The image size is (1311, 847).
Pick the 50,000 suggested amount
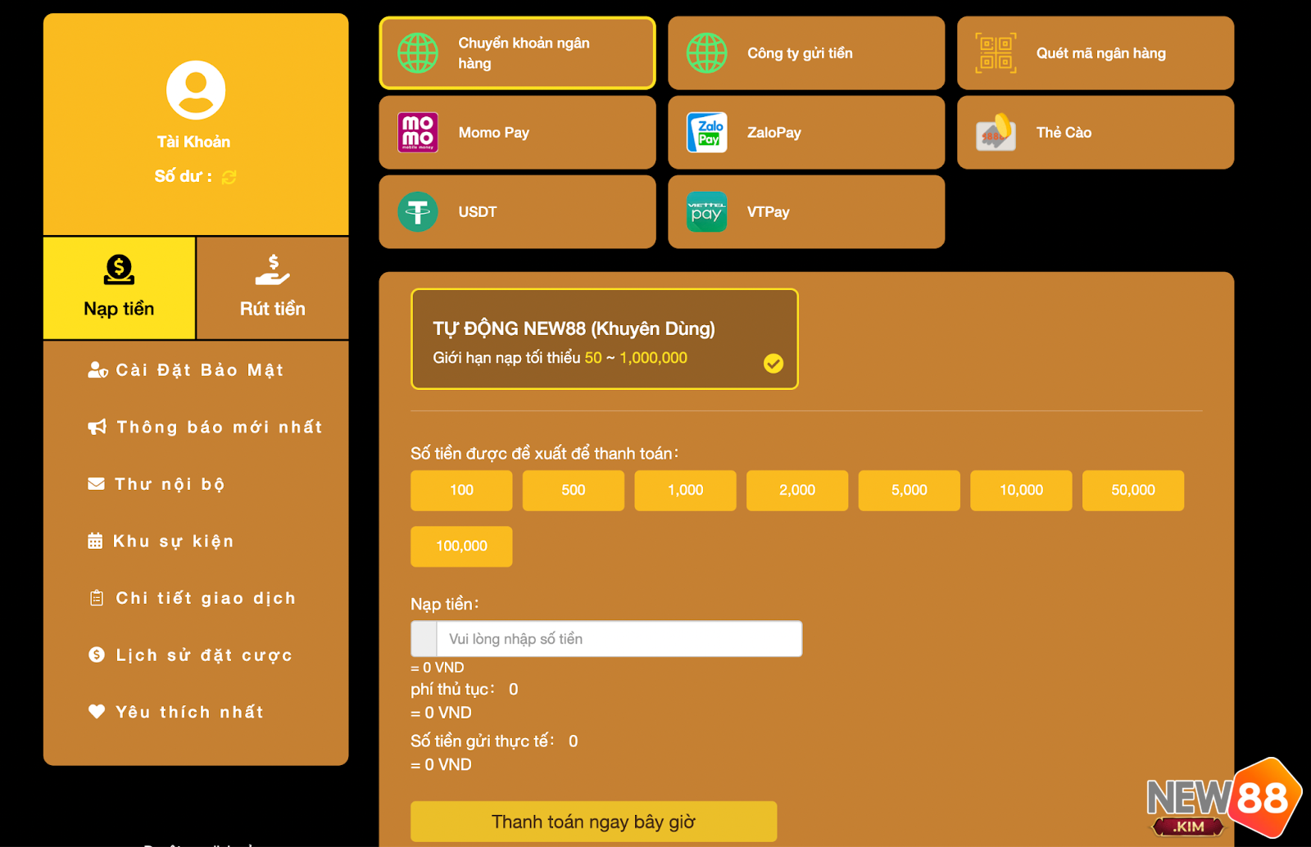point(1133,491)
